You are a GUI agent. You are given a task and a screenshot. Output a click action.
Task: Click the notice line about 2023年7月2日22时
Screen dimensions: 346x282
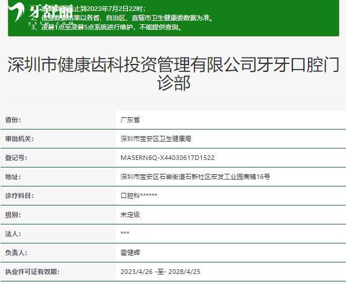(x=88, y=9)
